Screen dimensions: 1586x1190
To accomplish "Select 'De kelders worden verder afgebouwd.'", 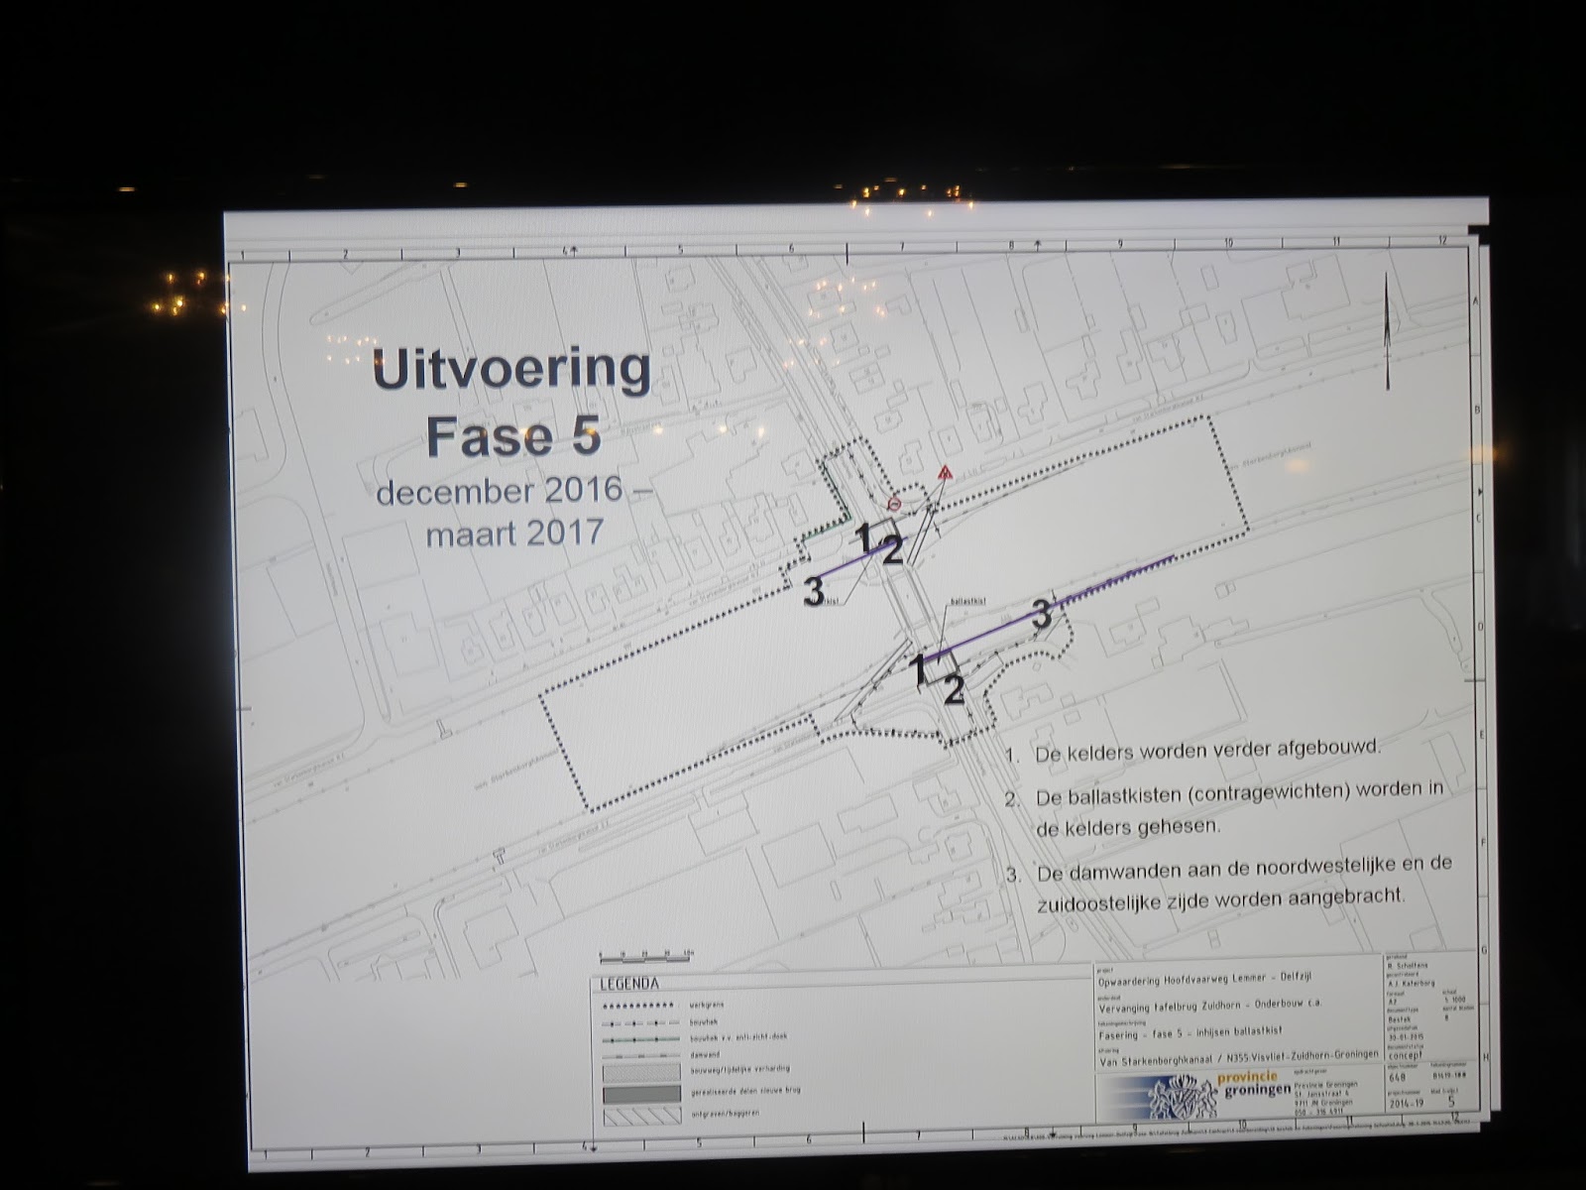I will point(1206,751).
